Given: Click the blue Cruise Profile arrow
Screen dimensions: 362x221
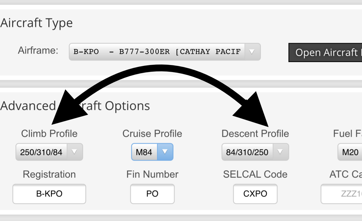Looking at the screenshot, I should click(x=165, y=152).
